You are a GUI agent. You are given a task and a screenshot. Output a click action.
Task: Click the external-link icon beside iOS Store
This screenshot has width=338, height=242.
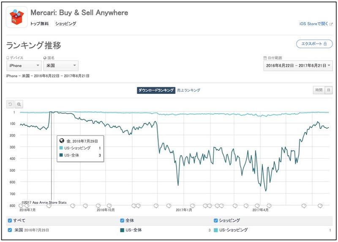(331, 24)
